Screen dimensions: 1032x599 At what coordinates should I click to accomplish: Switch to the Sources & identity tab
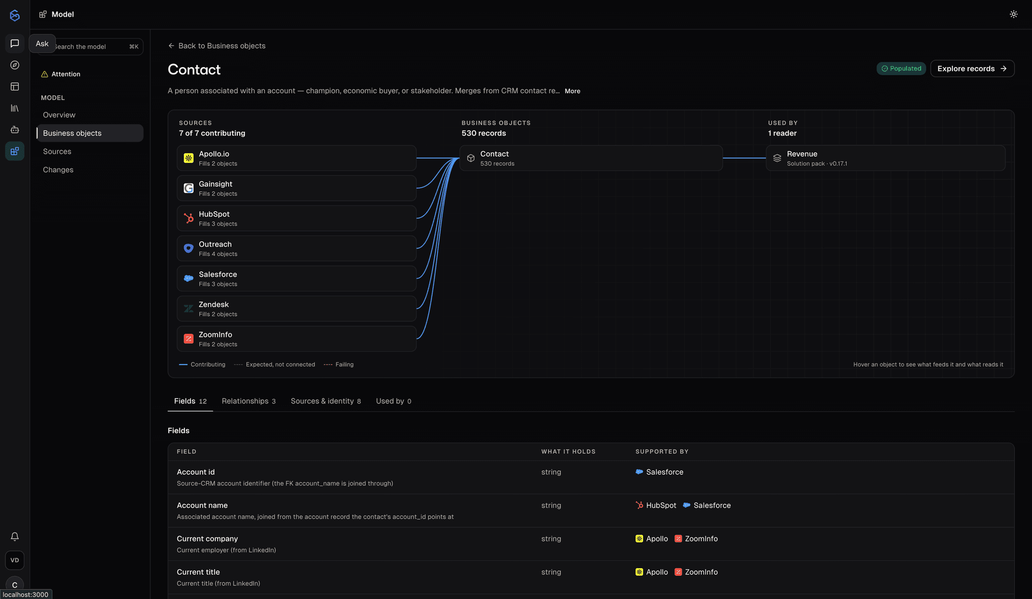326,401
